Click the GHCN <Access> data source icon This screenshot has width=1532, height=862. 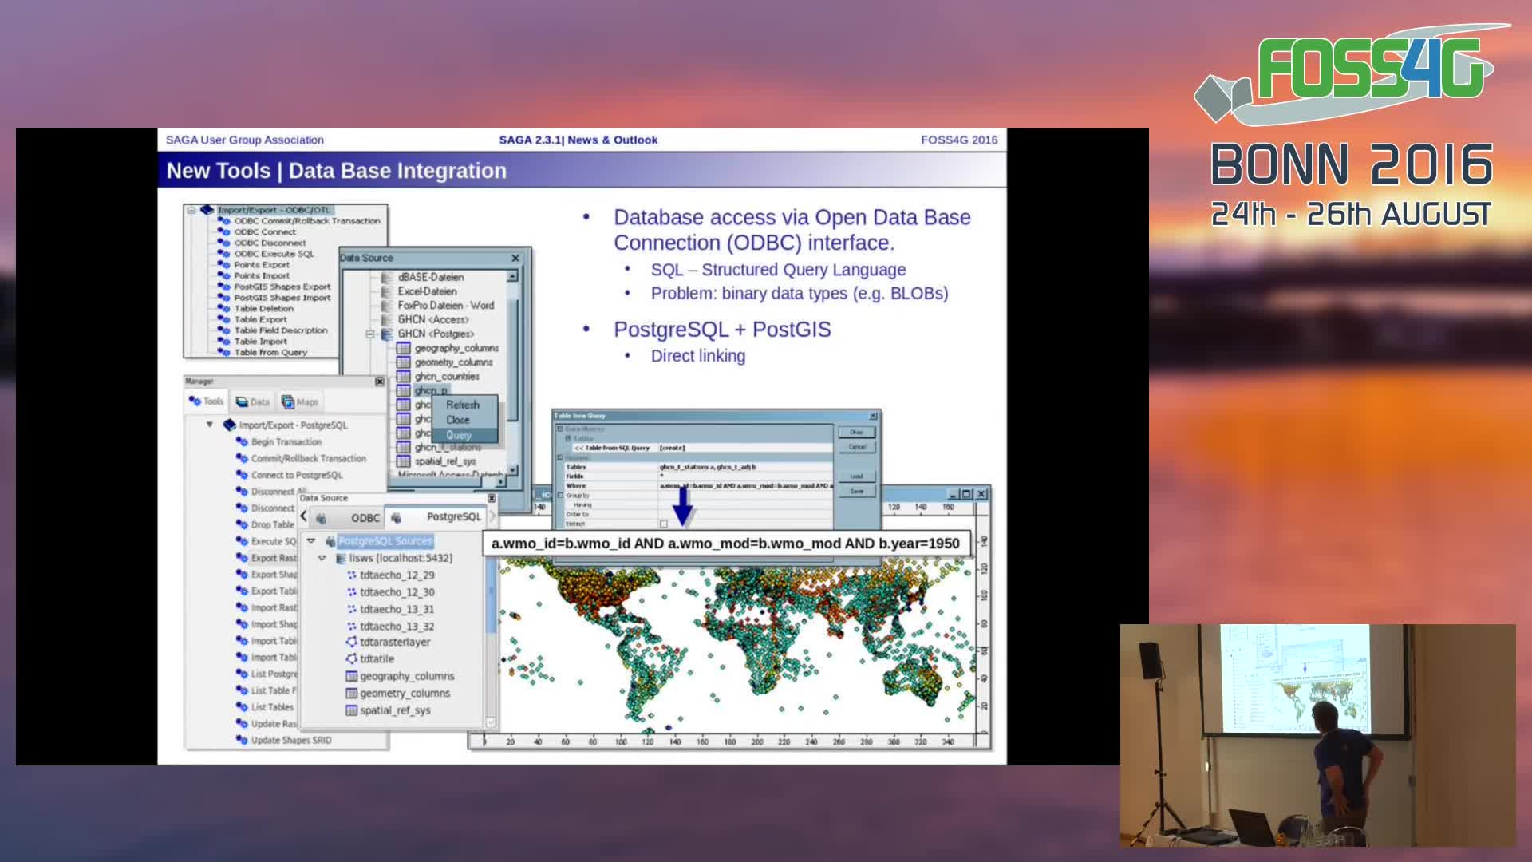click(387, 319)
